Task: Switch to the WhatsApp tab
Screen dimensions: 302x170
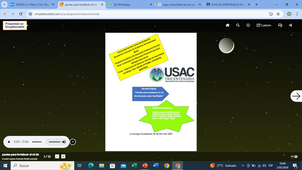Action: point(130,5)
